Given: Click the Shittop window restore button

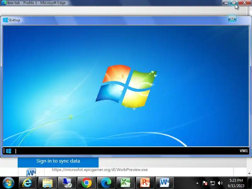Looking at the screenshot, I should click(x=232, y=19).
